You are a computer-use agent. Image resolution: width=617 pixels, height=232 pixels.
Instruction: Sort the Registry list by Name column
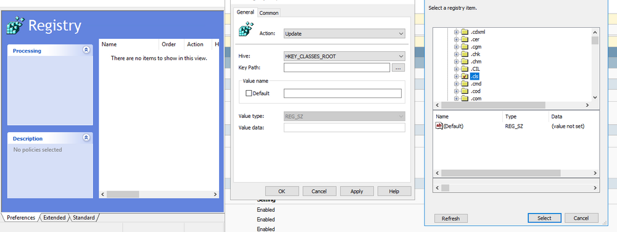[x=129, y=44]
